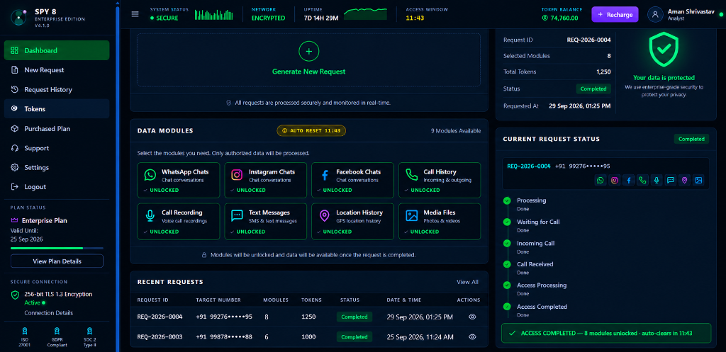Click REQ-2026-0003 in recent requests table

tap(160, 336)
